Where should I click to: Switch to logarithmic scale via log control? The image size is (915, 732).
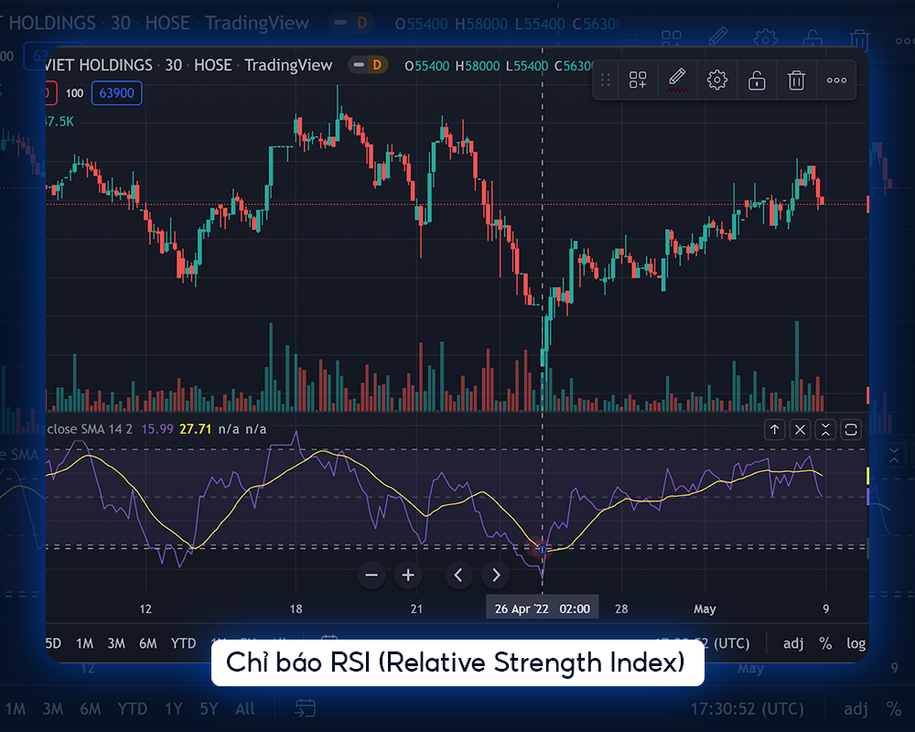click(856, 643)
